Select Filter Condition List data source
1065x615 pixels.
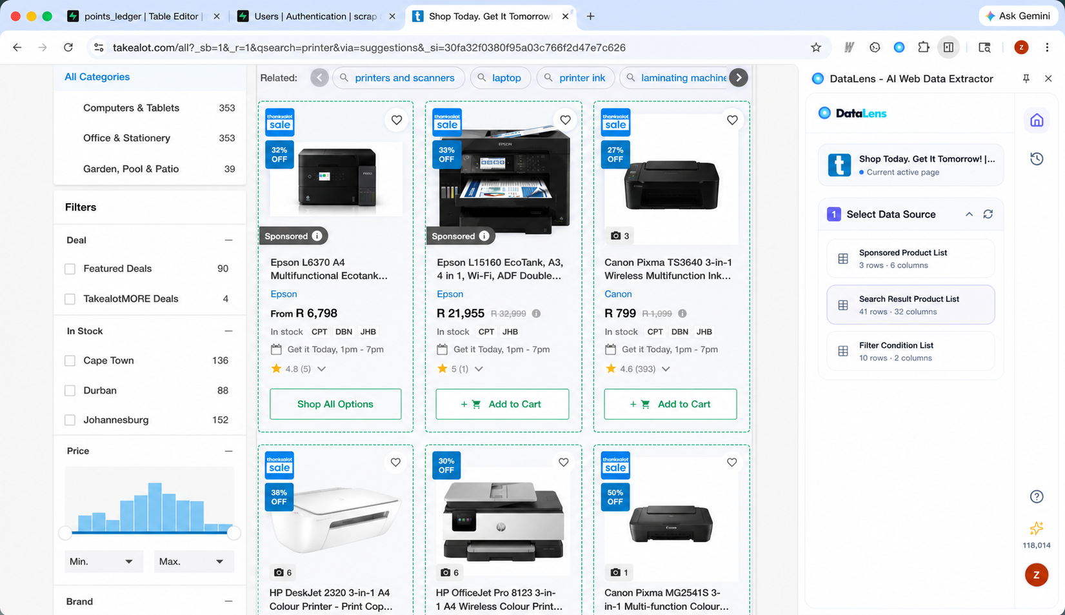(910, 351)
